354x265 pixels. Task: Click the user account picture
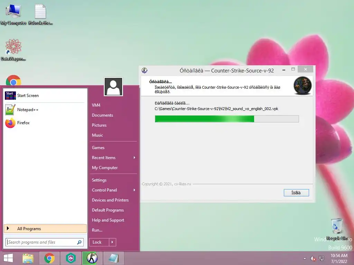[113, 87]
